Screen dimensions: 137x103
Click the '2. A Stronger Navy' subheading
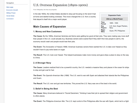[42, 63]
